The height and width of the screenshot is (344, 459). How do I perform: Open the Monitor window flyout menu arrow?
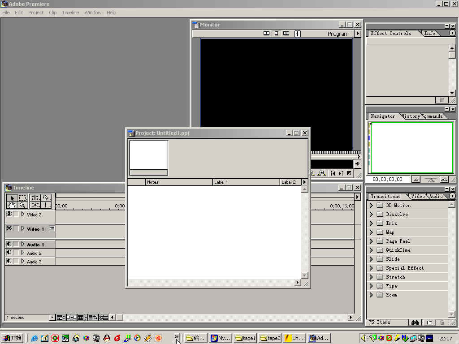(x=357, y=34)
